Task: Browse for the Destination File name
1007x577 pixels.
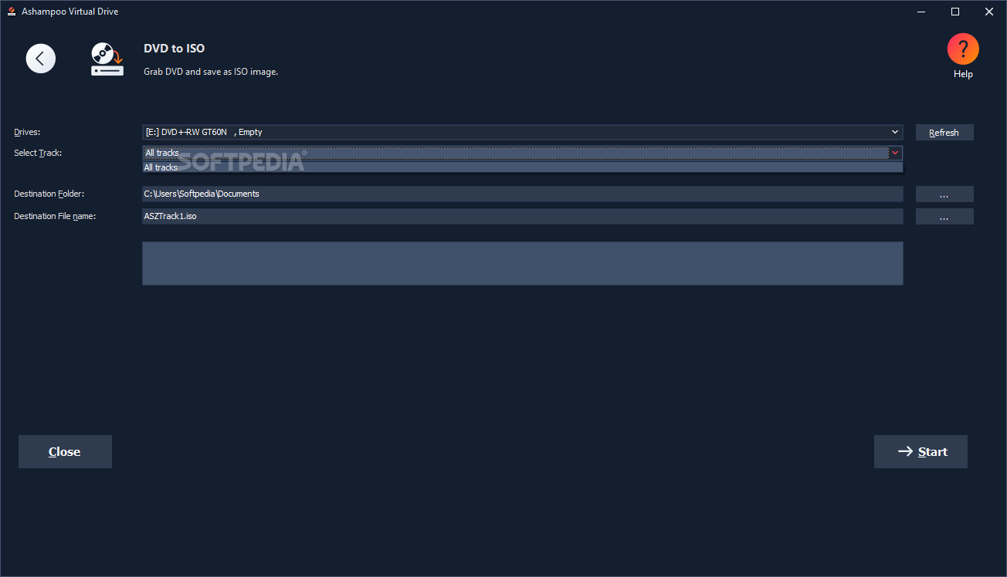Action: pyautogui.click(x=944, y=217)
